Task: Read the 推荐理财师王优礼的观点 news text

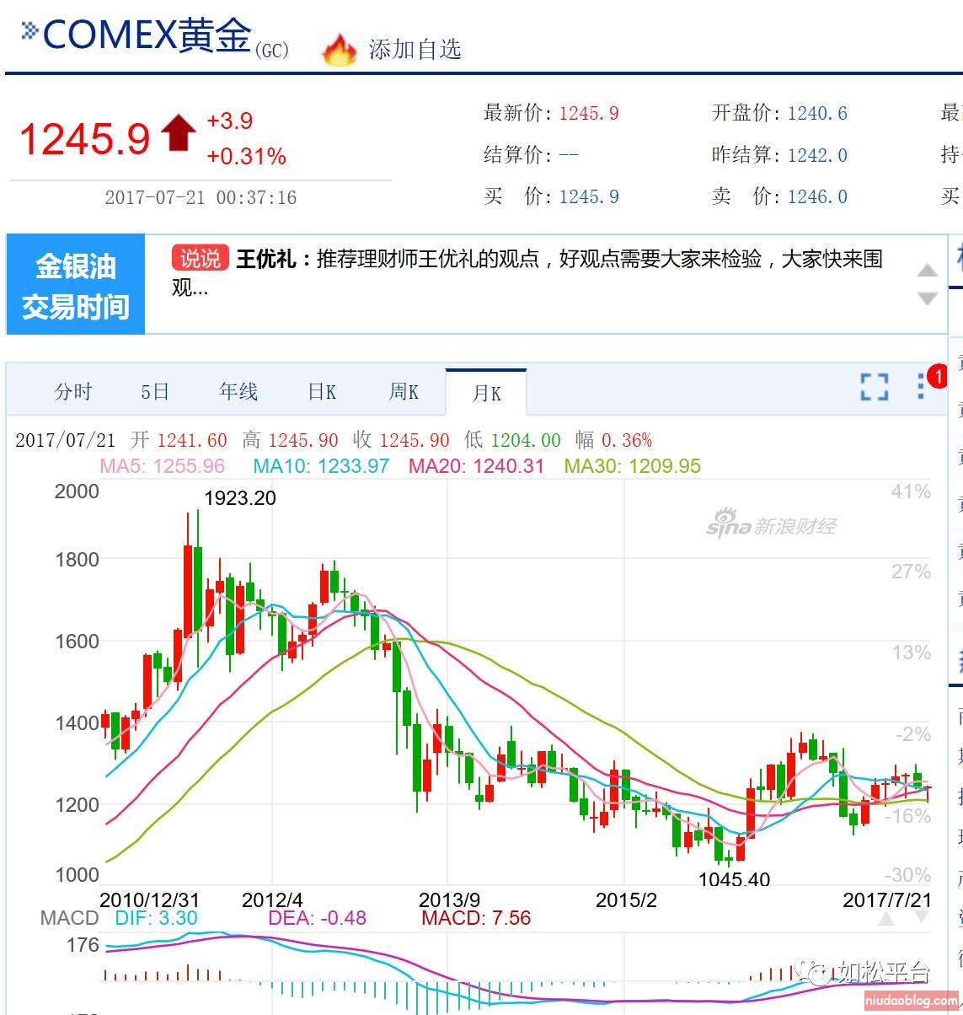Action: pos(527,272)
